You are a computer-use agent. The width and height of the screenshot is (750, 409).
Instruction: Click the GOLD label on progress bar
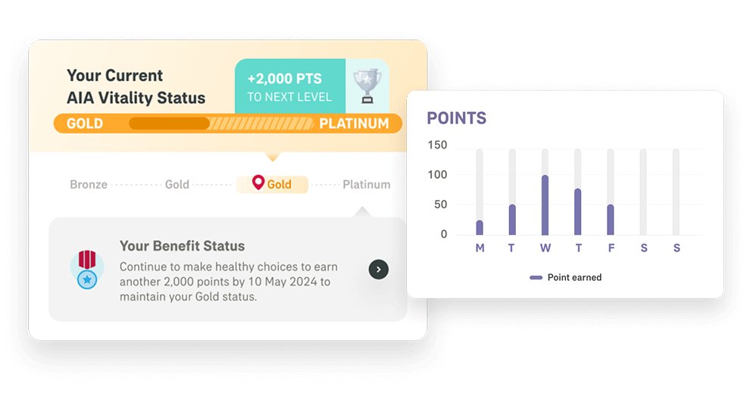[x=85, y=123]
